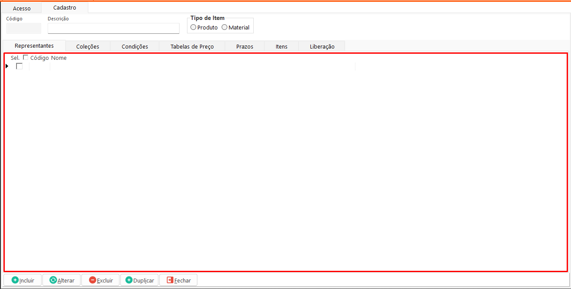Check the first row selection checkbox
This screenshot has height=289, width=571.
coord(19,66)
